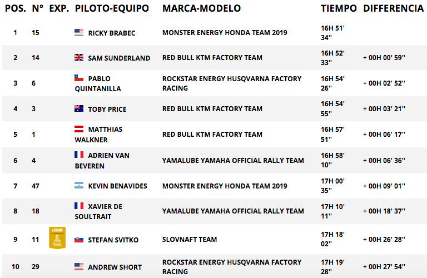Open rider name Ricky Brabec
The width and height of the screenshot is (427, 278).
[112, 33]
